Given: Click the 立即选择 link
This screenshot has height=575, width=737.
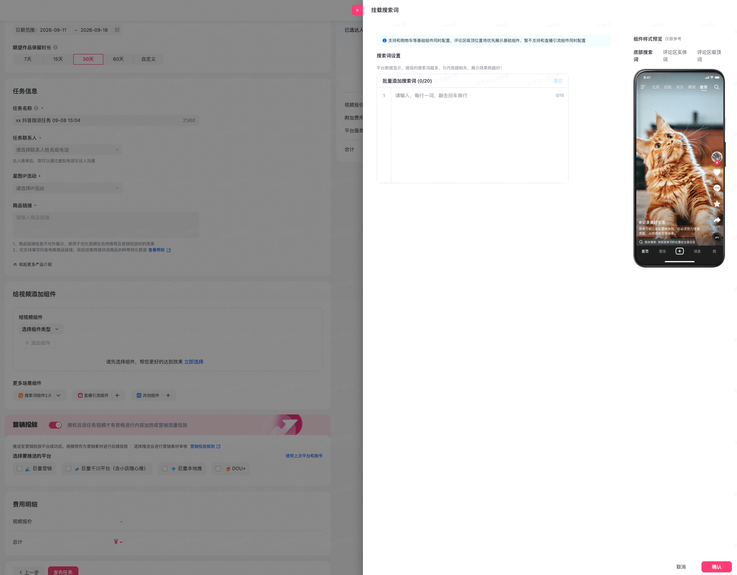Looking at the screenshot, I should (194, 362).
